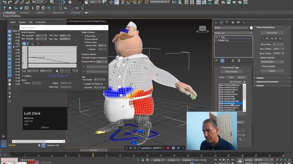This screenshot has height=164, width=293.
Task: Toggle the Skin modifier eye visibility
Action: (x=217, y=37)
